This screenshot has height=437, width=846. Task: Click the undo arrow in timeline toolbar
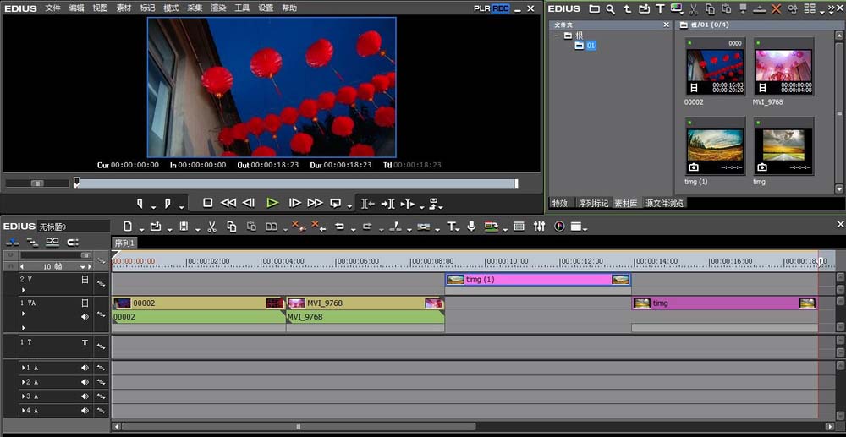point(339,227)
